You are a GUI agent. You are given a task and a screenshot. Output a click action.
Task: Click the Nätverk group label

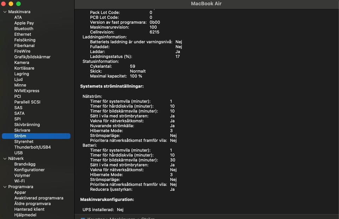16,159
